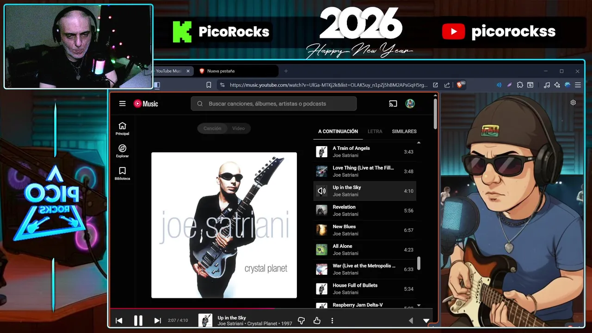The height and width of the screenshot is (333, 592).
Task: Click the search box Buscar canciones
Action: point(274,104)
